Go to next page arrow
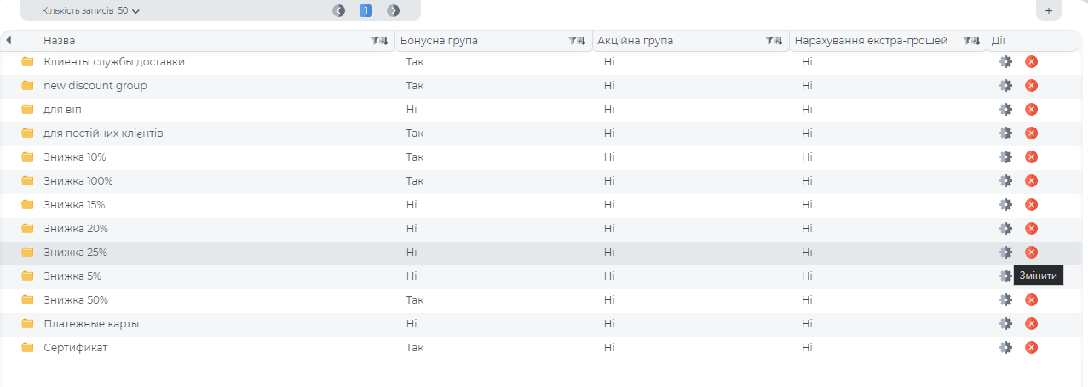The height and width of the screenshot is (387, 1088). (x=393, y=10)
